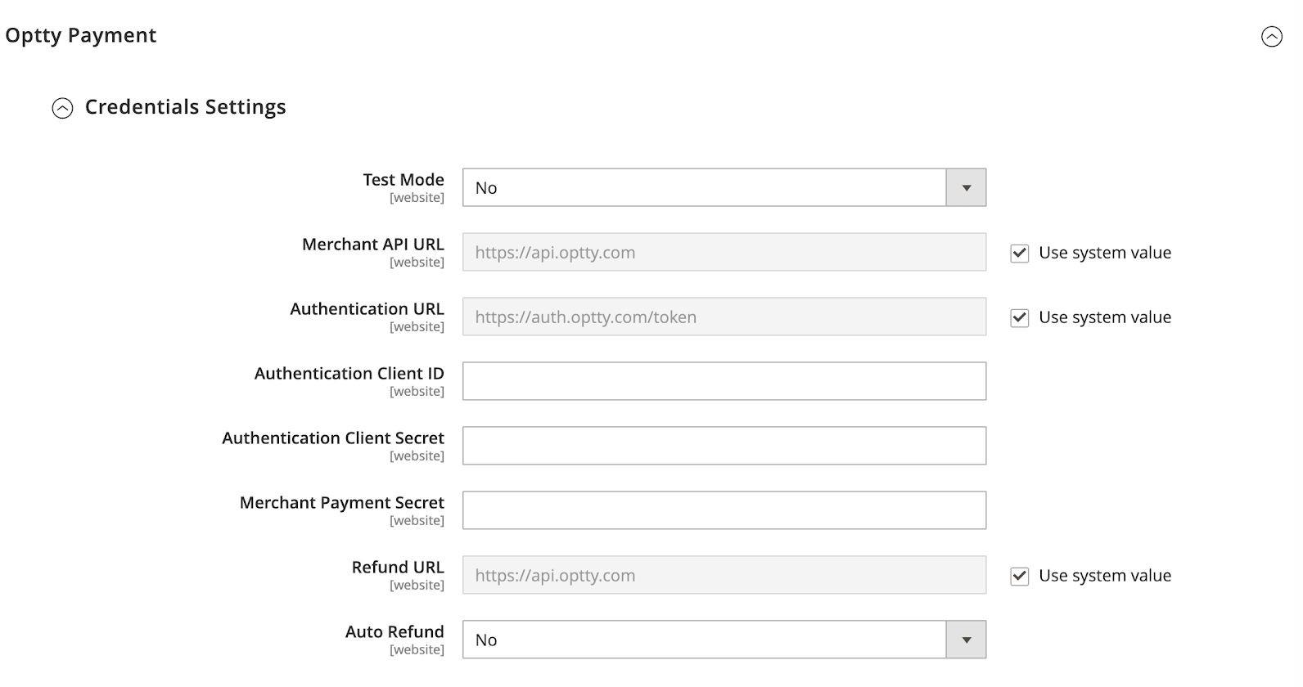This screenshot has height=687, width=1303.
Task: Click the Credentials Settings heading text
Action: [185, 107]
